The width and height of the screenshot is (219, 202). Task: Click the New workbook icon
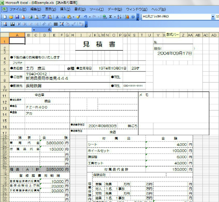click(x=5, y=17)
